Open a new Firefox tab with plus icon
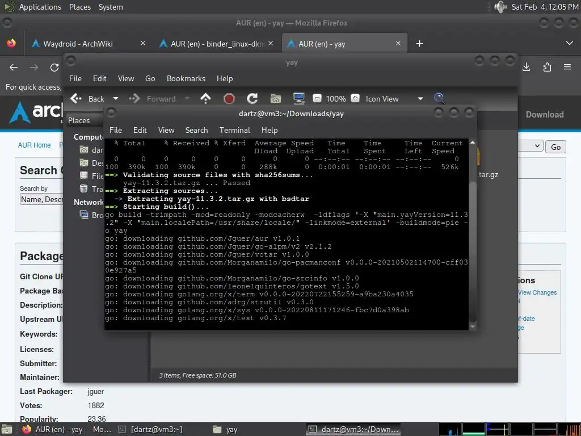581x436 pixels. (419, 44)
